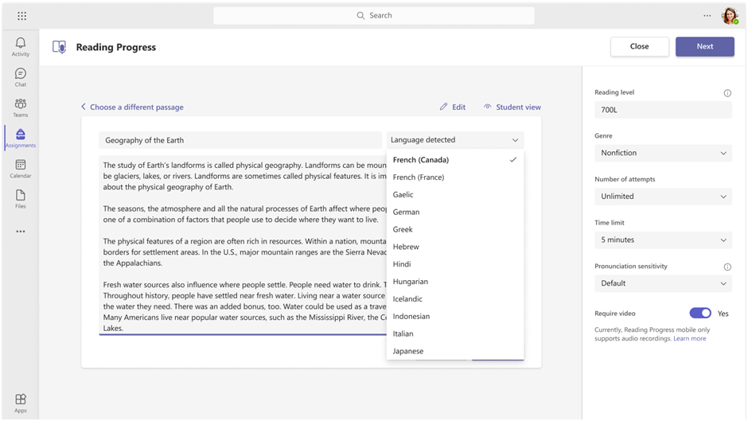Show Reading level info icon
The image size is (748, 421).
point(727,93)
